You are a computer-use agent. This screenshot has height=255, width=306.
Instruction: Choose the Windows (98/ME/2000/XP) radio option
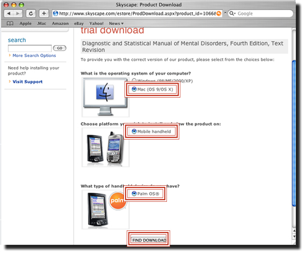[x=134, y=81]
